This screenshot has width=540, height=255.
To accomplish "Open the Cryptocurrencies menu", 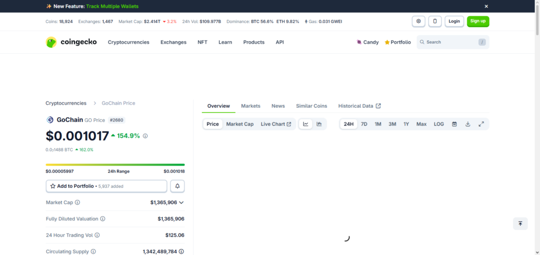I will [x=128, y=42].
